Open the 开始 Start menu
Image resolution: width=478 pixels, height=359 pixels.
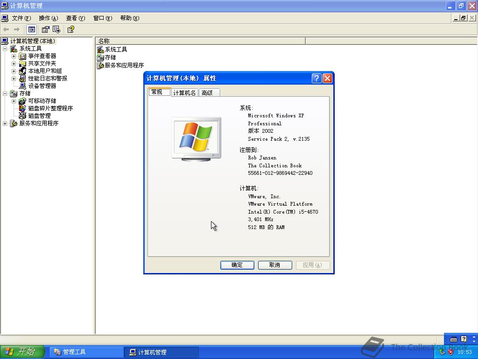(22, 352)
